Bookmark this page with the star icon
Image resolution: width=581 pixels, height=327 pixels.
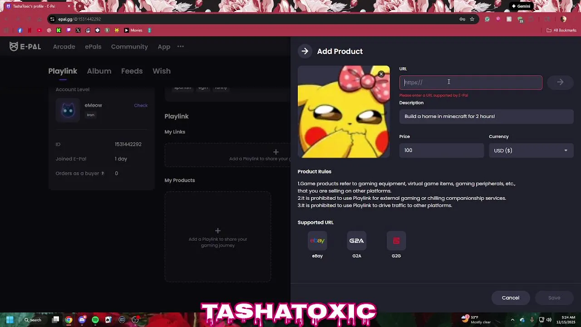[472, 19]
